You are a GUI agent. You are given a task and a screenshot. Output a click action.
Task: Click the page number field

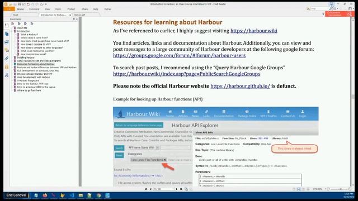tap(164, 189)
